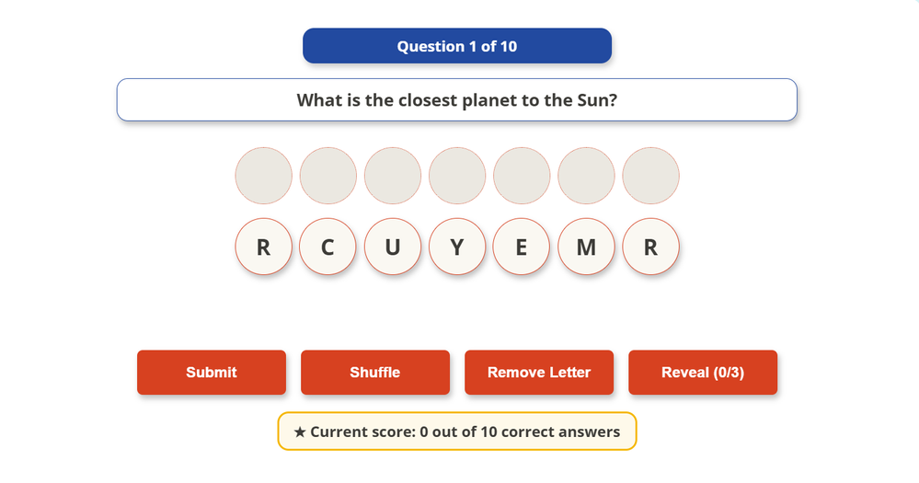Tap the letter E tile
This screenshot has width=919, height=483.
click(x=522, y=247)
